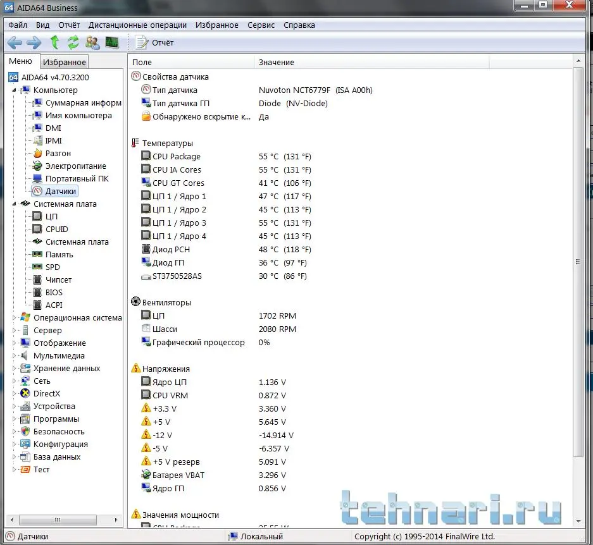
Task: Collapse the Системная плата parent node
Action: (14, 204)
